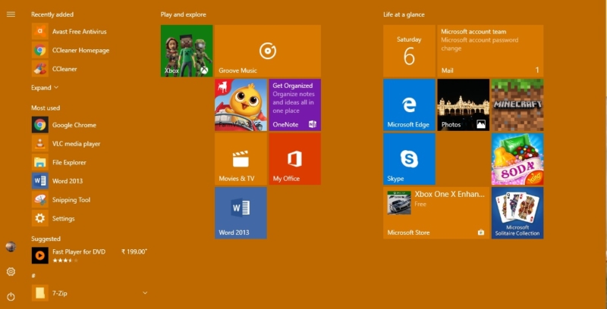Open the Minecraft tile

[x=517, y=105]
